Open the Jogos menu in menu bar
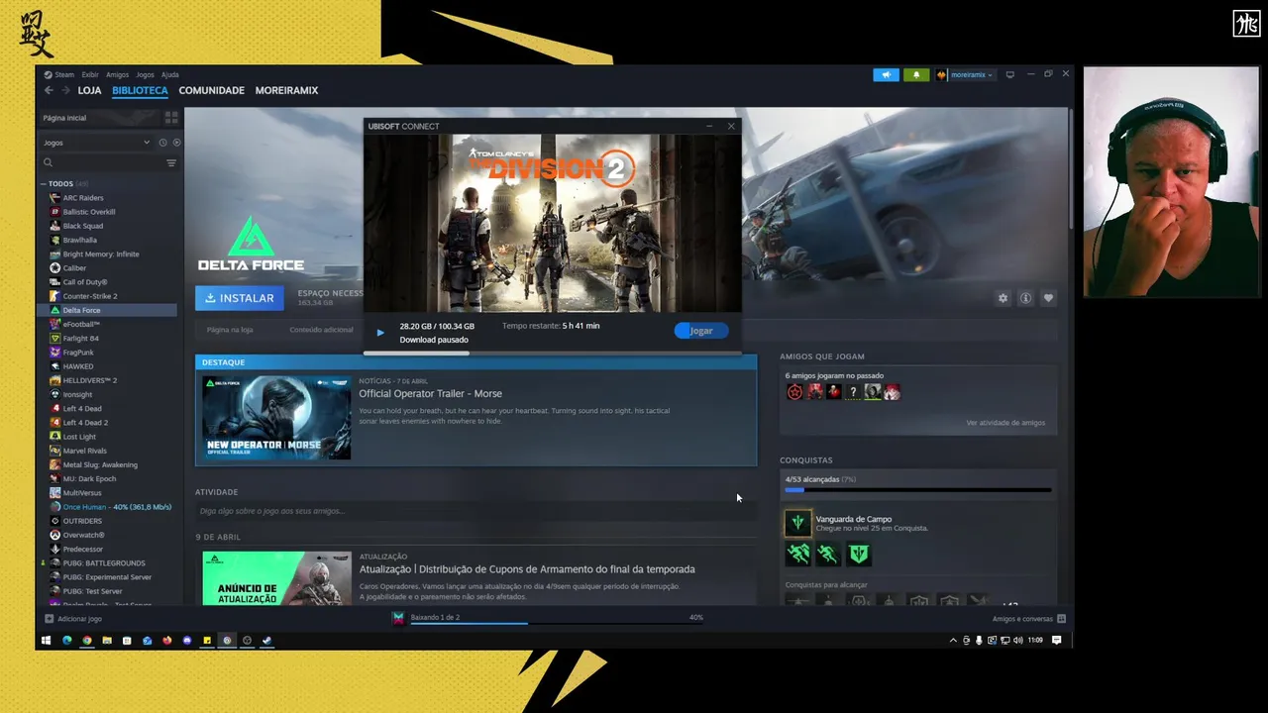Viewport: 1268px width, 713px height. (x=145, y=74)
